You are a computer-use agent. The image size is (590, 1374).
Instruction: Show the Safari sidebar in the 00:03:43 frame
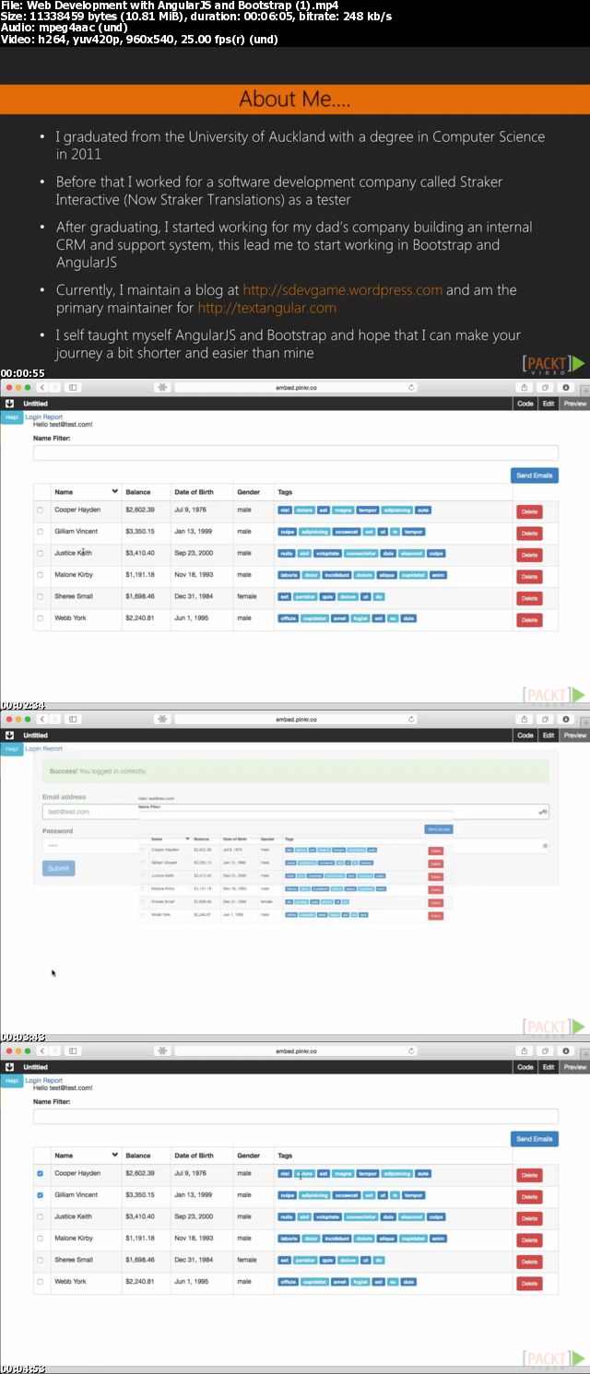[x=73, y=719]
